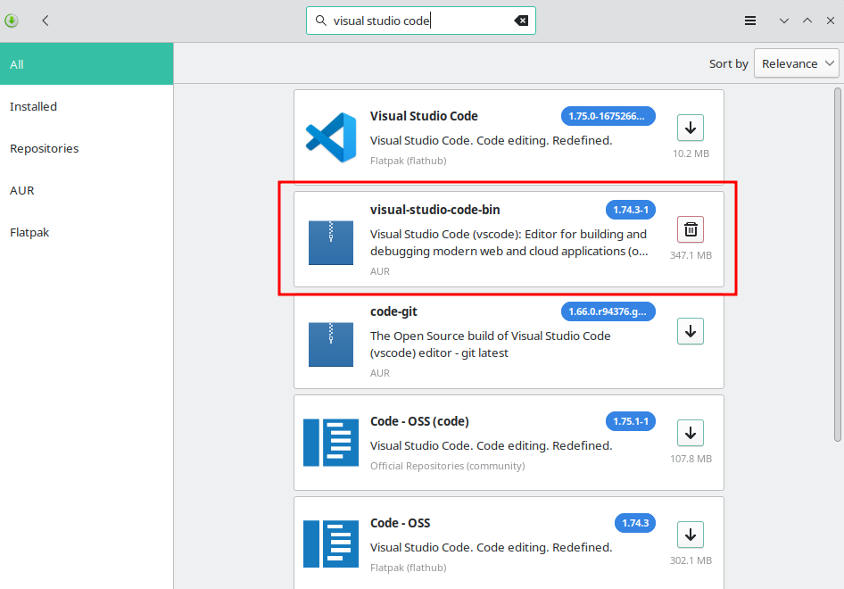
Task: Install Code - OSS Flatpak 1.74.3 download arrow
Action: (x=691, y=535)
